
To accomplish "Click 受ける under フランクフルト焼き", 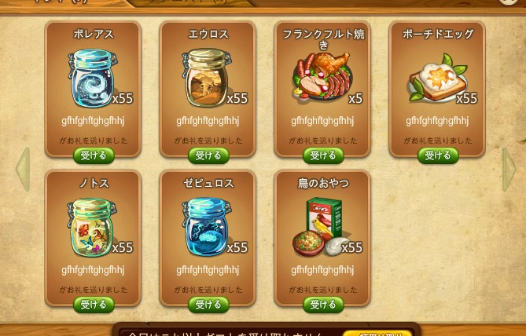I will pyautogui.click(x=323, y=155).
